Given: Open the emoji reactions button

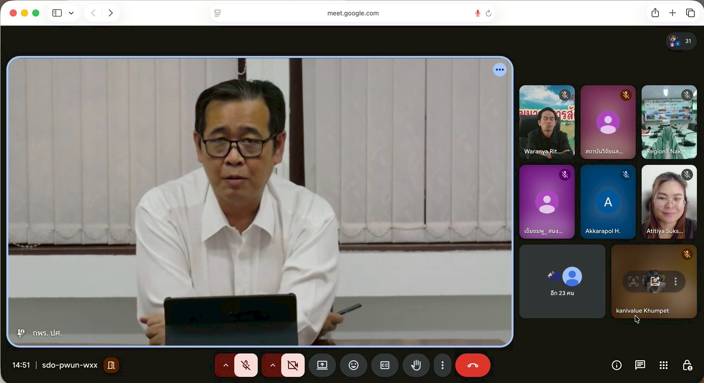Looking at the screenshot, I should [x=353, y=365].
